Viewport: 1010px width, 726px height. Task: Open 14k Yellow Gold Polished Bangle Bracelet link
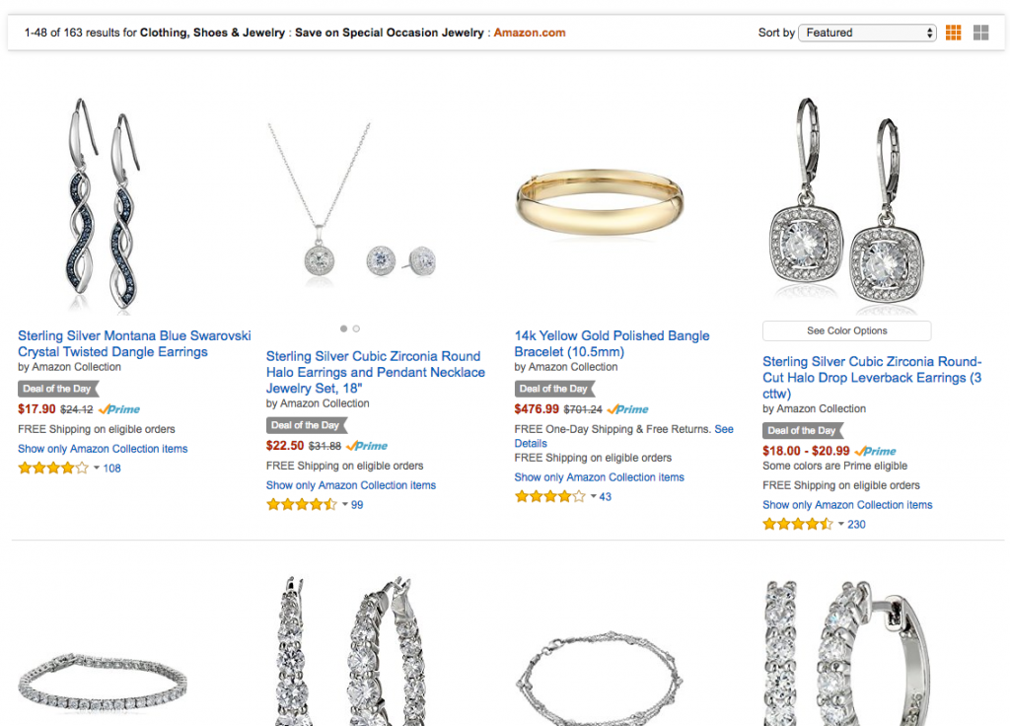[612, 343]
